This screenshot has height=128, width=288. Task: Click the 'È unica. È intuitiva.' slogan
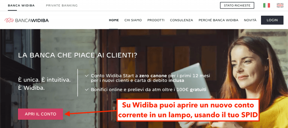[44, 80]
